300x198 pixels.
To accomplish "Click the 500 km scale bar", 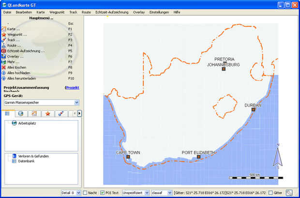I will coord(256,177).
